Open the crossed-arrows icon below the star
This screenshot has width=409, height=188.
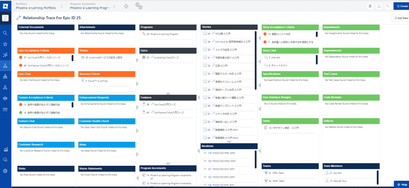pos(5,55)
